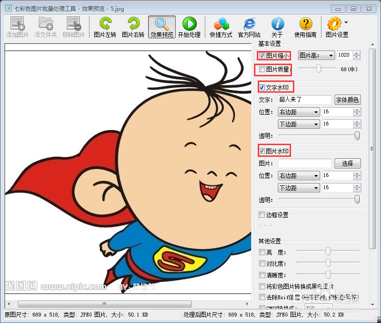Minimize the window via title bar button
This screenshot has height=323, width=381.
click(x=338, y=9)
